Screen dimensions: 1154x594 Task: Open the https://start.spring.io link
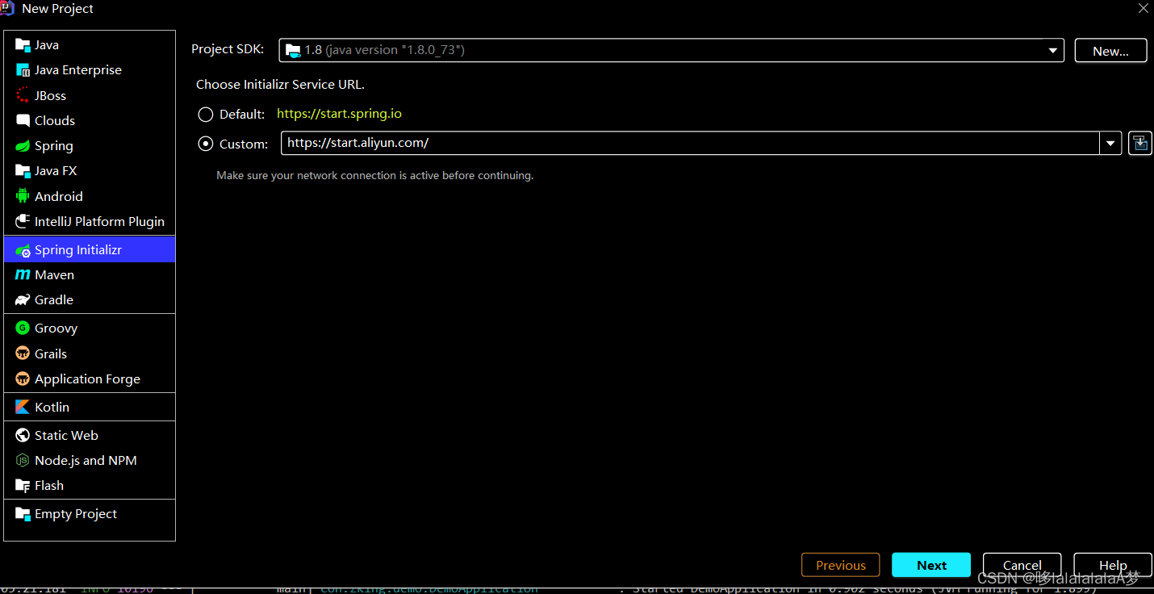[339, 114]
